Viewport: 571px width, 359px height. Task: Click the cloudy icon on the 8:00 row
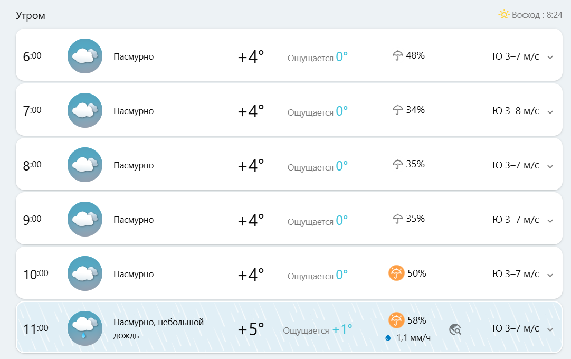point(84,164)
